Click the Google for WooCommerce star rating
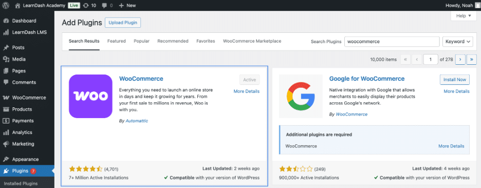Screen dimensions: 481x188 coord(295,168)
